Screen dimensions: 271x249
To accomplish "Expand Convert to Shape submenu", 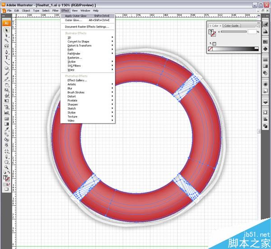I will pos(88,41).
